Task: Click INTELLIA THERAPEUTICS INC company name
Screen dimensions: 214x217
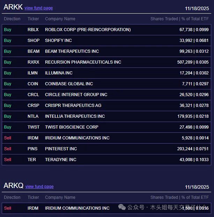Action: click(x=75, y=116)
